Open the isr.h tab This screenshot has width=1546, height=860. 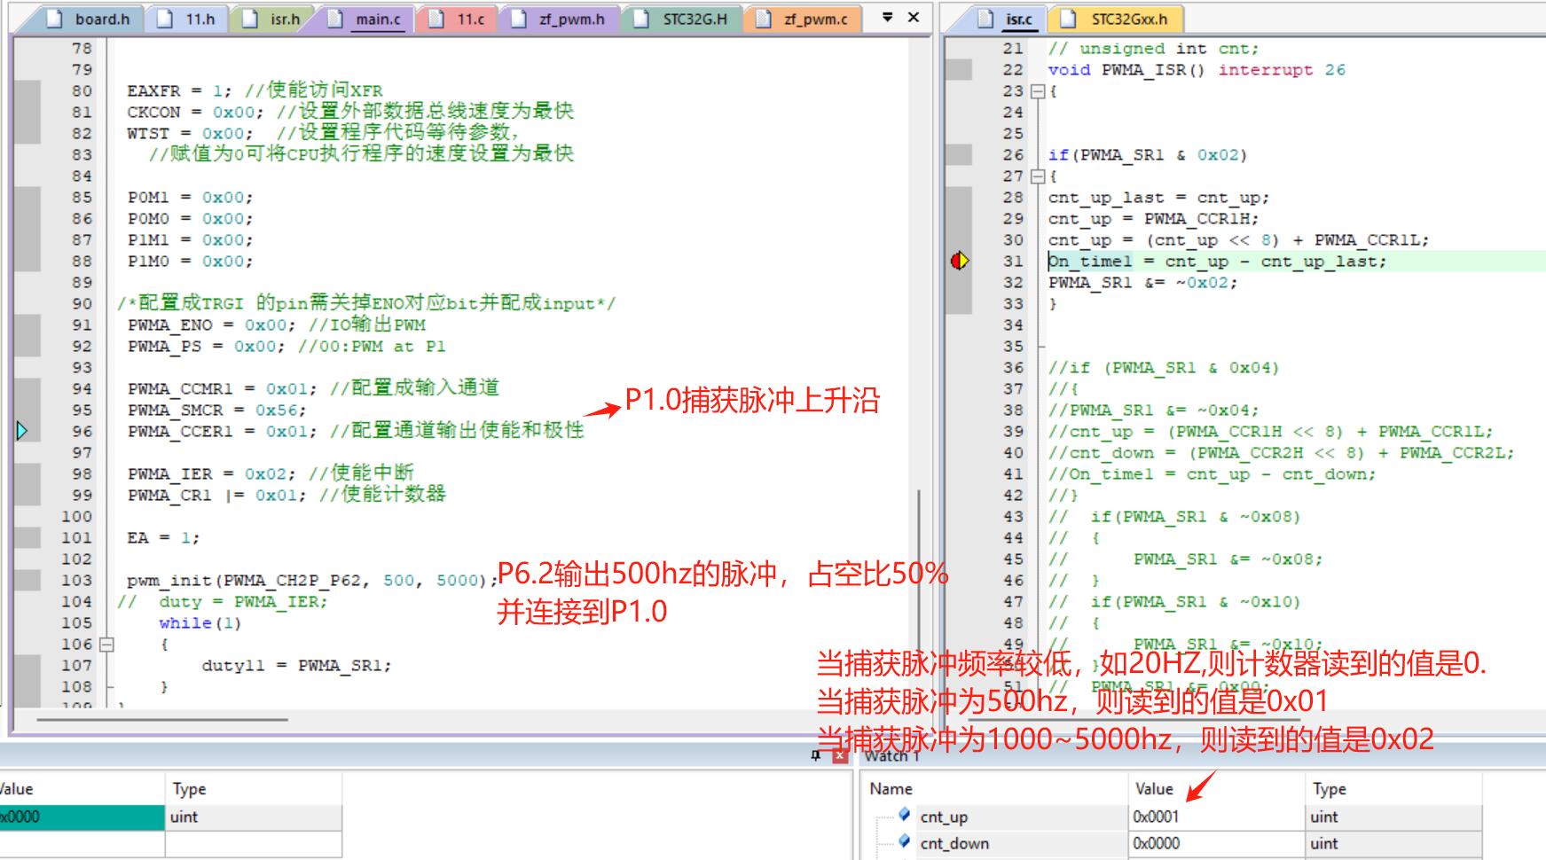tap(273, 19)
